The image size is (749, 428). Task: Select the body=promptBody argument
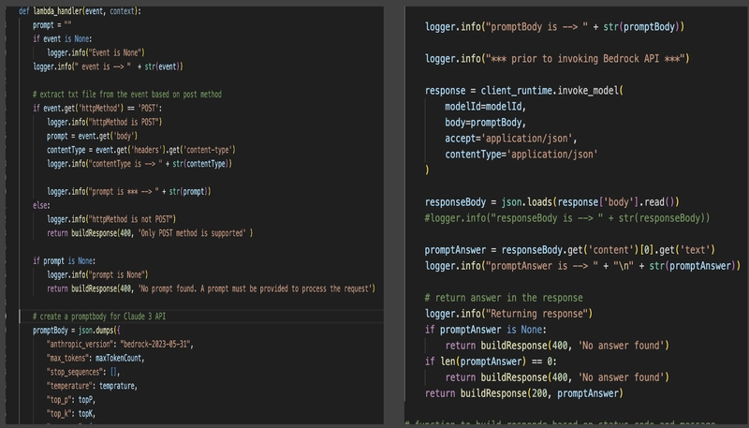[x=485, y=123]
